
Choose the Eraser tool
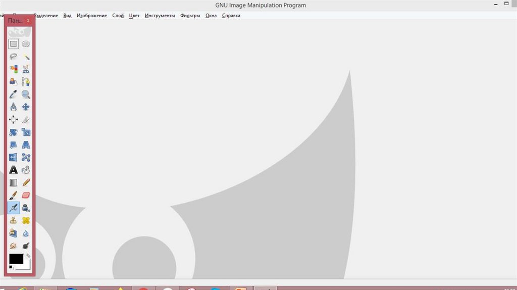click(x=26, y=195)
